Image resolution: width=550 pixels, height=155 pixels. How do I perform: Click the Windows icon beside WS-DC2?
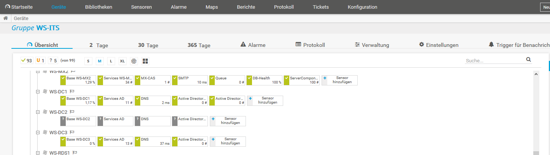pos(45,112)
